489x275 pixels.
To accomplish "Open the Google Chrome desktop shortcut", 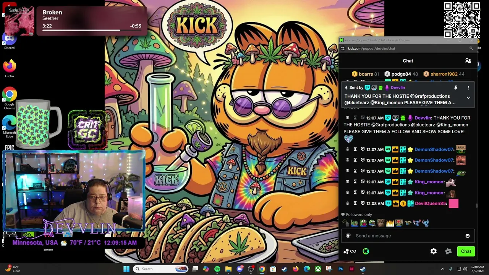I will (10, 98).
